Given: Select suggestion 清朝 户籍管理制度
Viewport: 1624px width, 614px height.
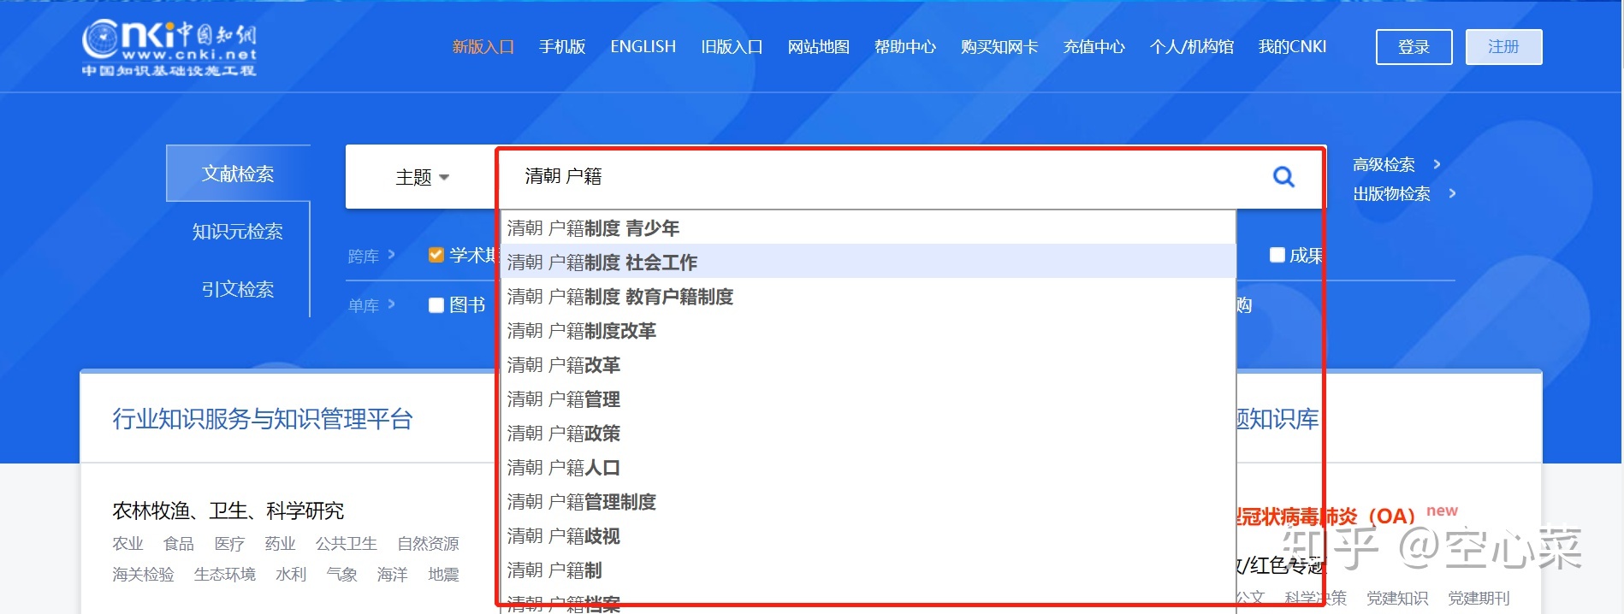Looking at the screenshot, I should pyautogui.click(x=868, y=501).
